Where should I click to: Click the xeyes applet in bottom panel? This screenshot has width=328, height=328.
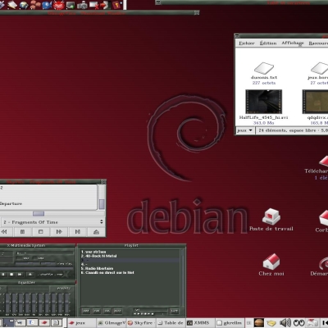(x=298, y=323)
